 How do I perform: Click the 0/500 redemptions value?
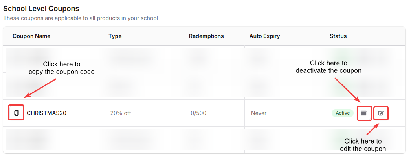pyautogui.click(x=198, y=113)
